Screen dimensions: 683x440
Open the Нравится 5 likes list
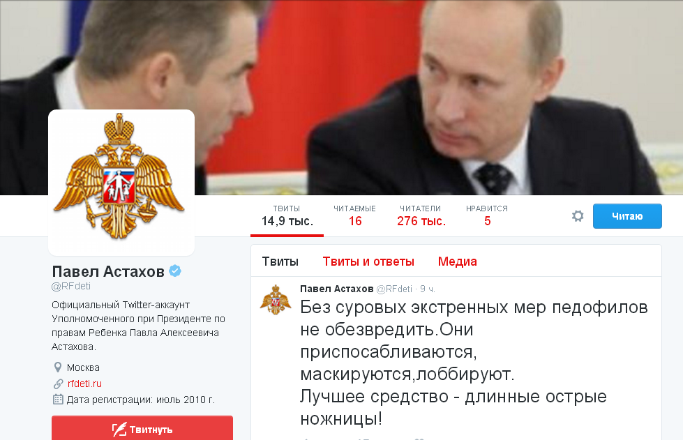pos(487,216)
